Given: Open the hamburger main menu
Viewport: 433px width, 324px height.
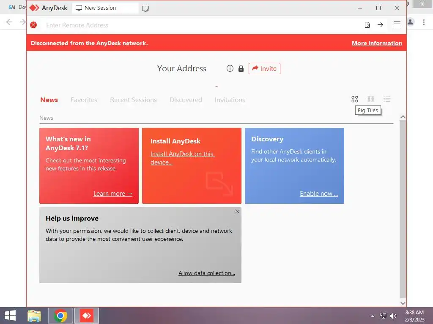Looking at the screenshot, I should click(397, 25).
